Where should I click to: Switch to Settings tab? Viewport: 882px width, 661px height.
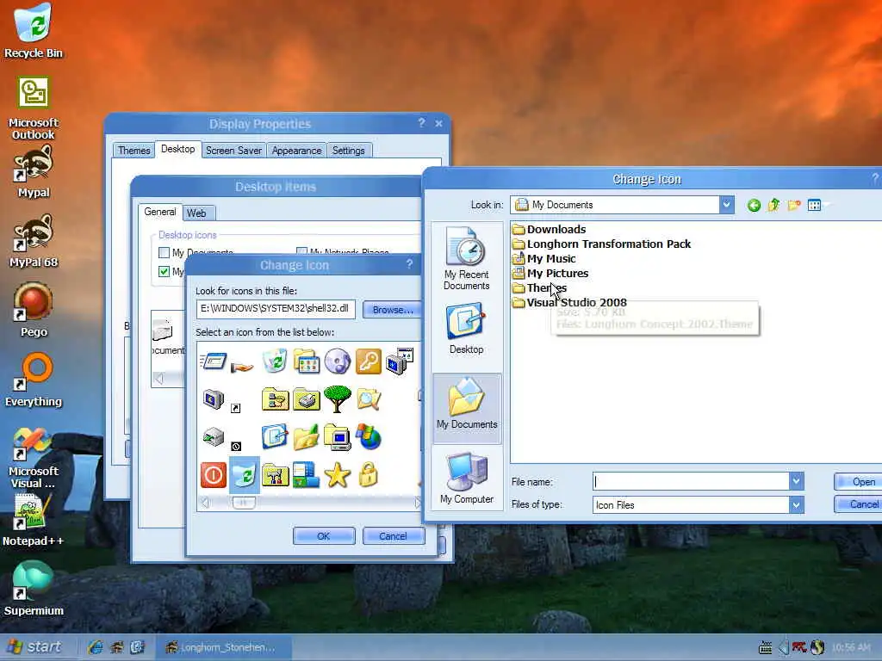348,150
